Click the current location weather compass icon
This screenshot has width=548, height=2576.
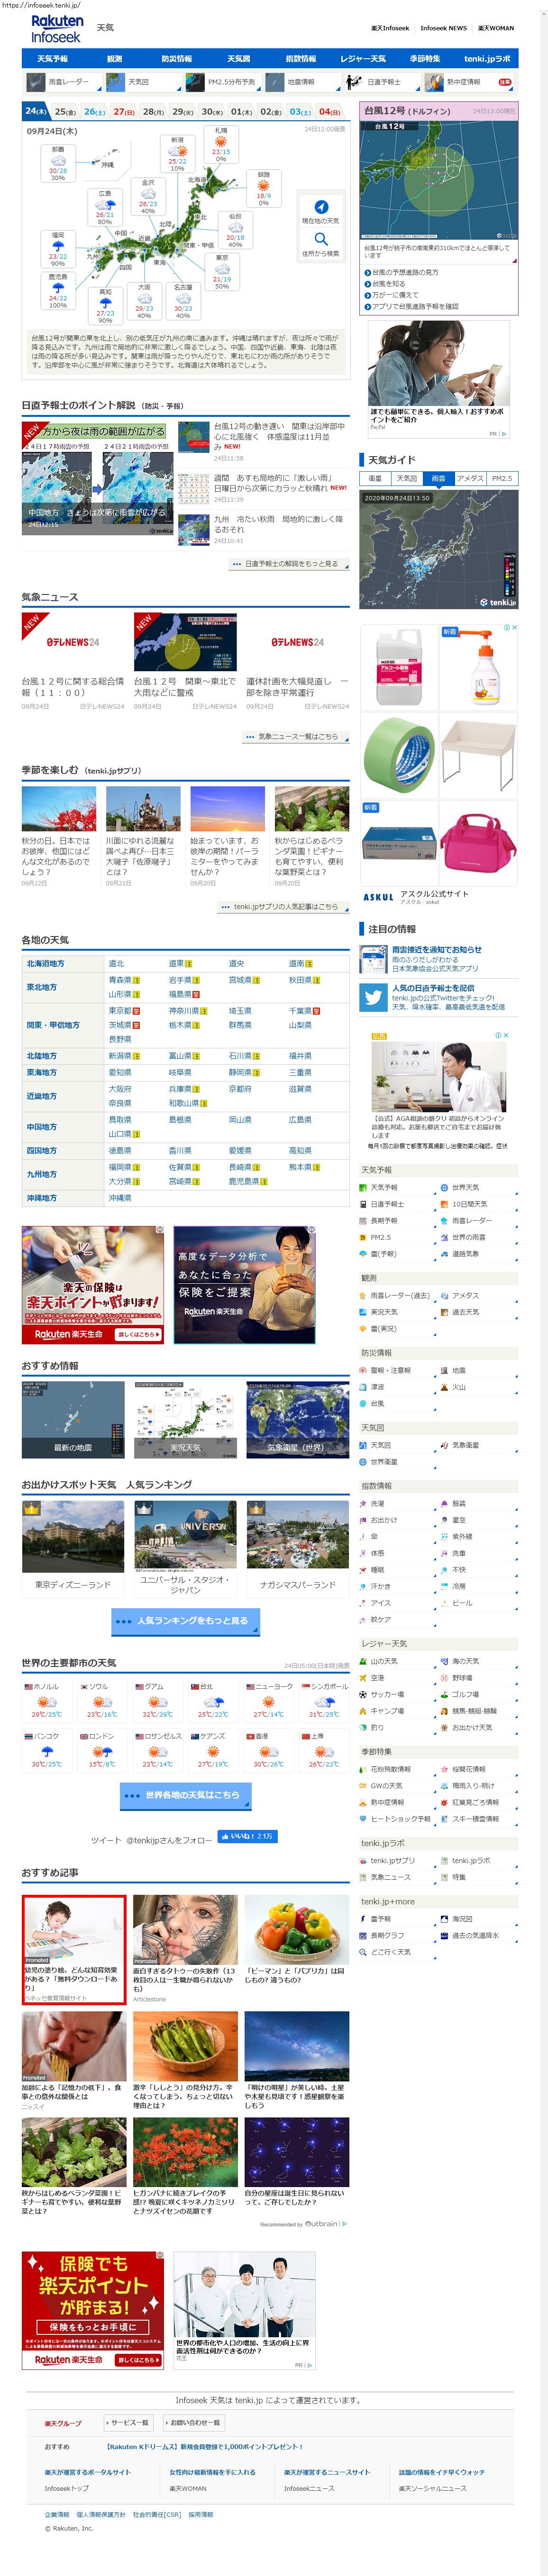point(321,207)
